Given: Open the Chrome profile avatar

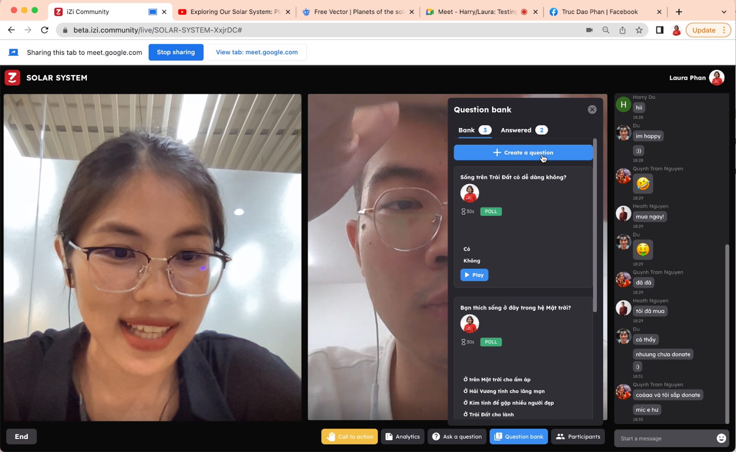Looking at the screenshot, I should (x=676, y=30).
